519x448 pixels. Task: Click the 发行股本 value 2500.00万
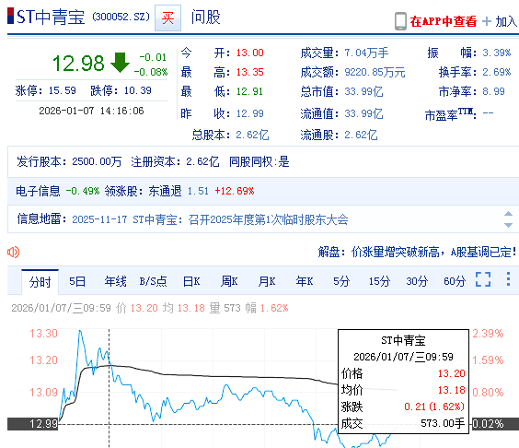(97, 162)
